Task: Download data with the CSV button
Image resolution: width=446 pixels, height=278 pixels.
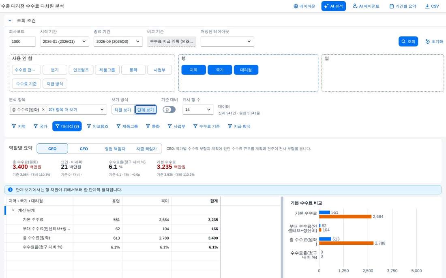Action: pyautogui.click(x=432, y=6)
